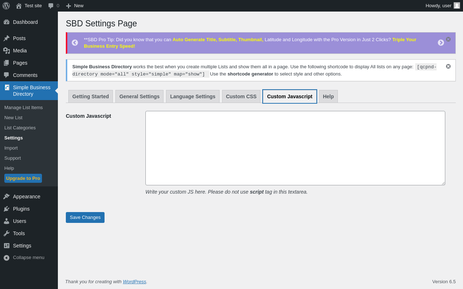463x289 pixels.
Task: Click the Test site home icon
Action: click(19, 6)
